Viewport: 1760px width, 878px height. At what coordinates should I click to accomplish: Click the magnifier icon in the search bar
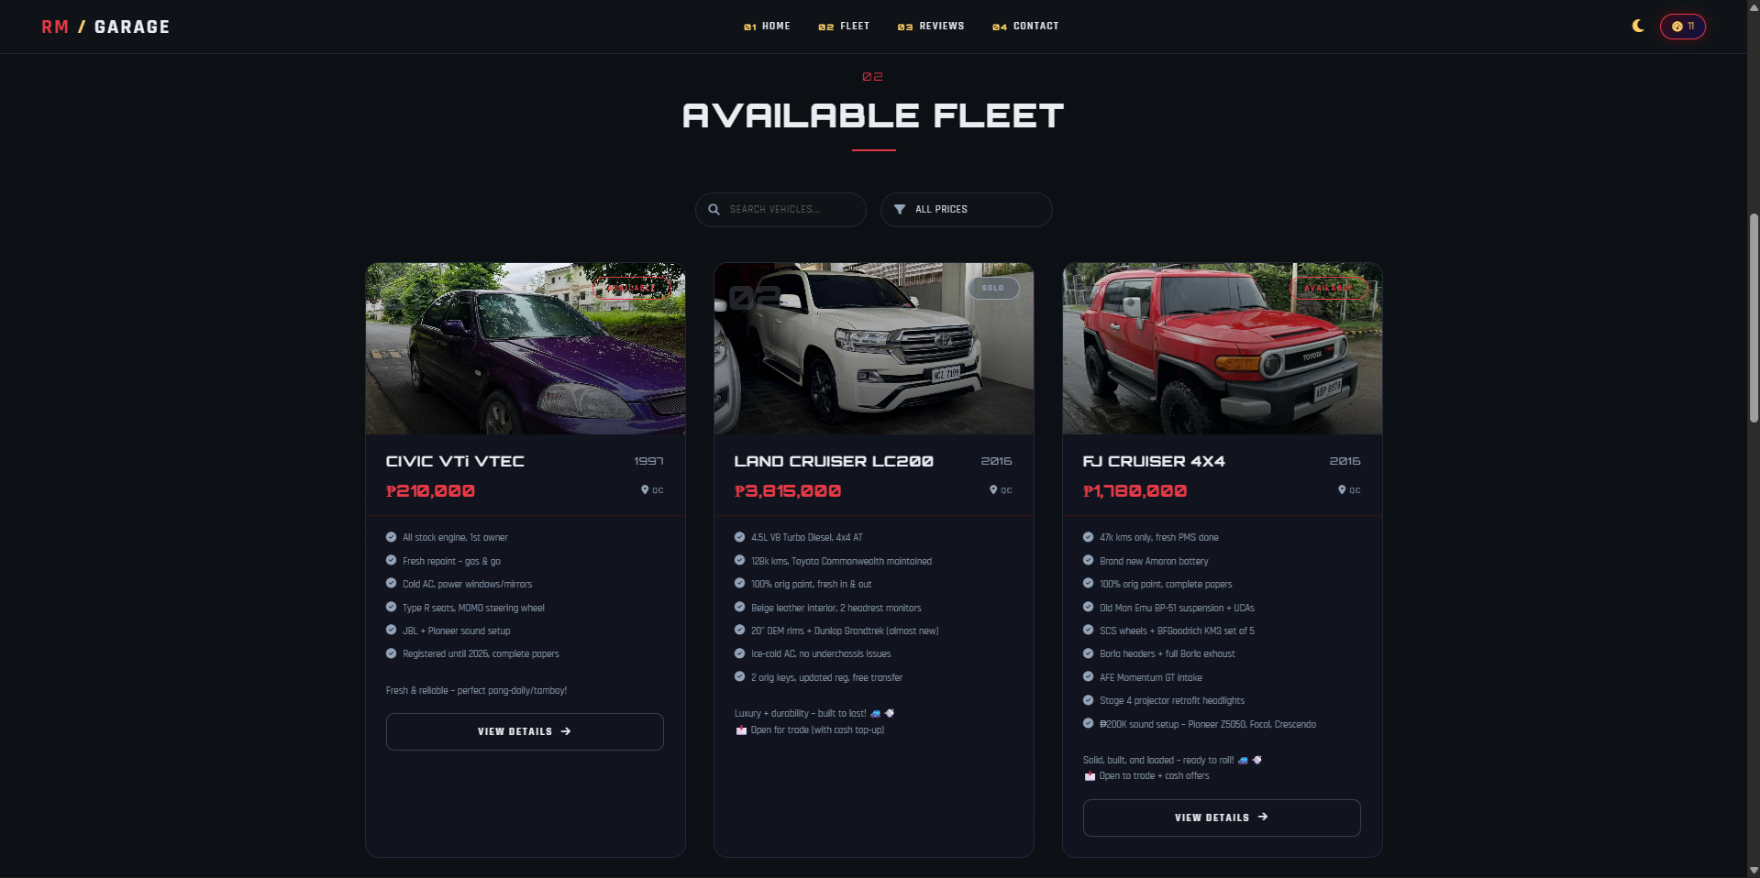[x=714, y=209]
